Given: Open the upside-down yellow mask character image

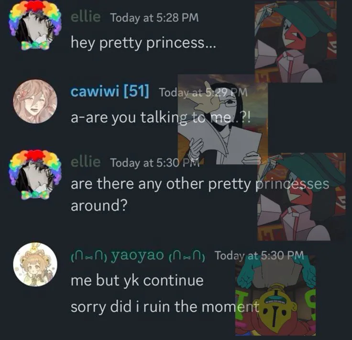Looking at the screenshot, I should (275, 296).
